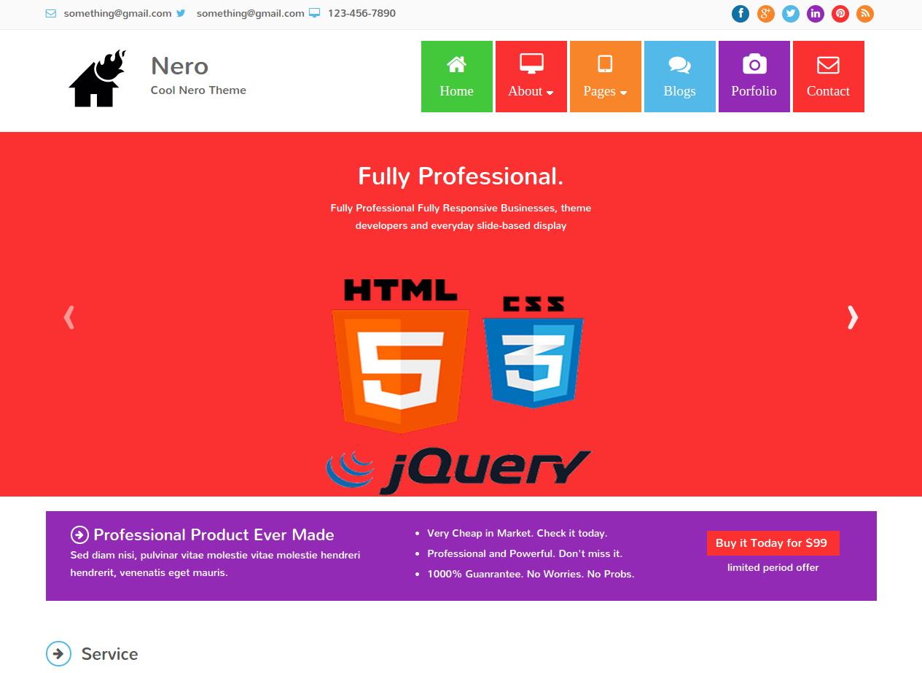This screenshot has width=922, height=673.
Task: Click the envelope icon beside first email
Action: 51,13
